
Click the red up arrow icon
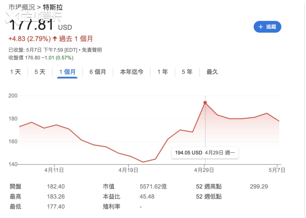pos(55,39)
